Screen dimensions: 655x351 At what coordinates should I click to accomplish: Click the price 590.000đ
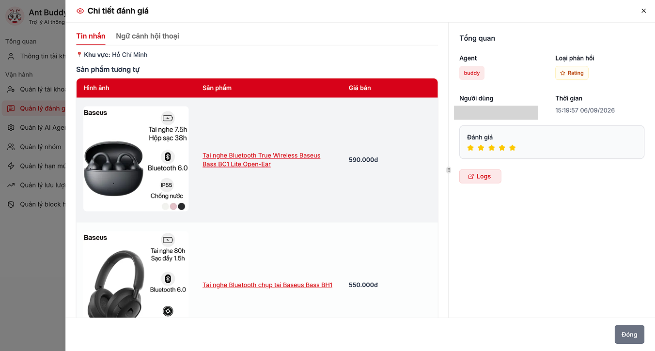363,160
